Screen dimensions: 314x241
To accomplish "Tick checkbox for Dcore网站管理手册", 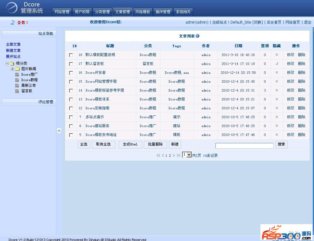I will (71, 81).
